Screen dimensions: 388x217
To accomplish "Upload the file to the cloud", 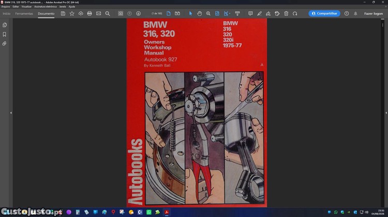I will [81, 13].
